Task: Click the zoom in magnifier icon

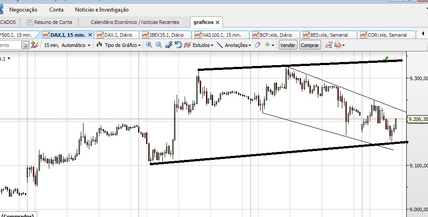Action: coord(149,45)
